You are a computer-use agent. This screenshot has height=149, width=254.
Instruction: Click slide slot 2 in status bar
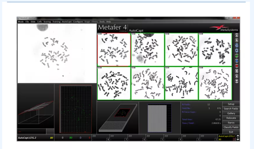[x=209, y=138]
